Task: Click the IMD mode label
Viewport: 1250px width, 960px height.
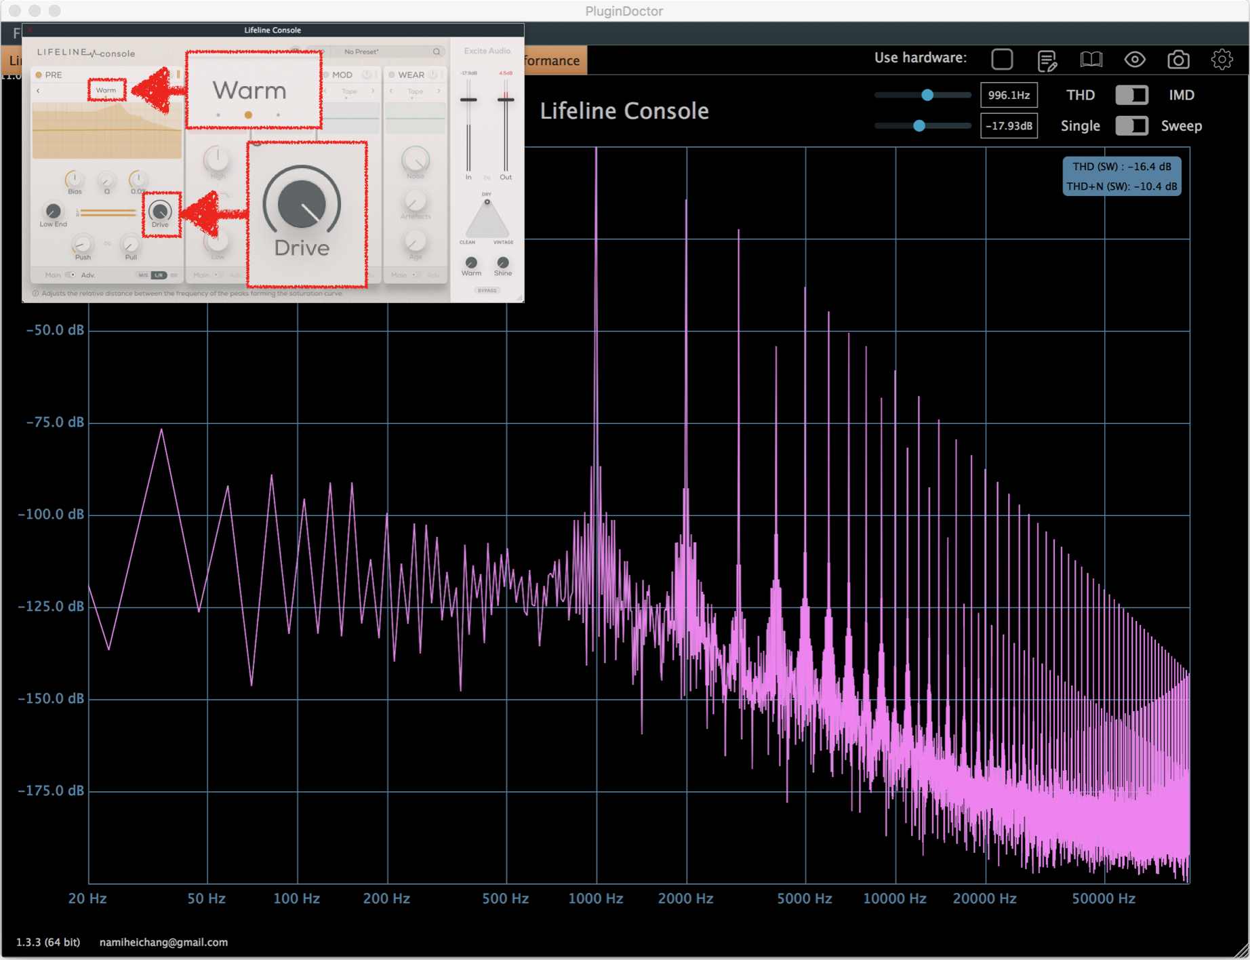Action: coord(1181,95)
